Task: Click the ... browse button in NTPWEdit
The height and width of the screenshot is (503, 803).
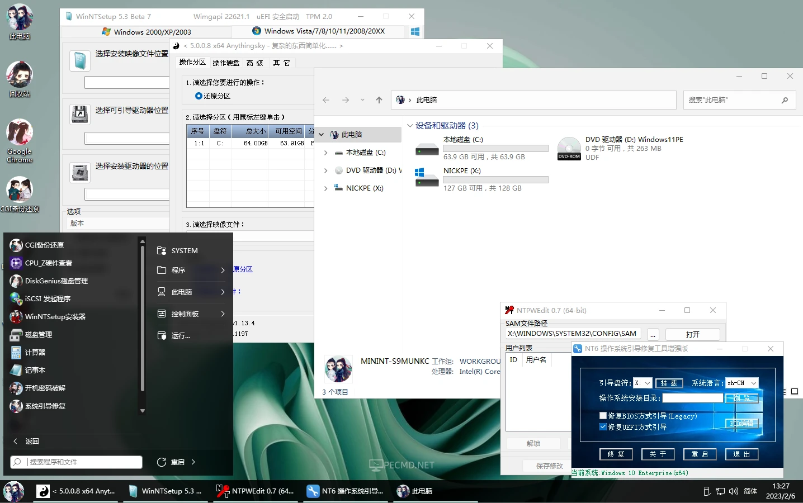Action: [653, 334]
